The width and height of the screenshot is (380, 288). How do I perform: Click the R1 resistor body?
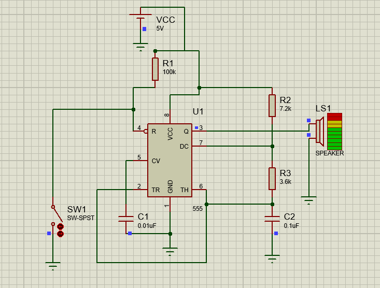pos(155,69)
